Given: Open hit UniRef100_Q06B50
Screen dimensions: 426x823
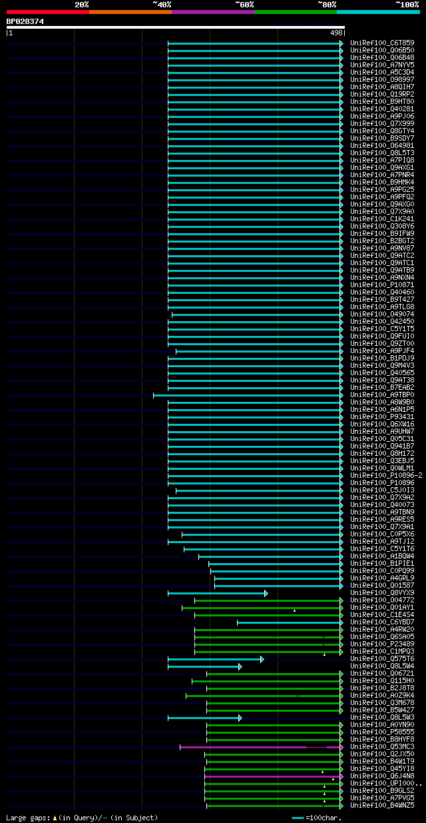Looking at the screenshot, I should 382,50.
